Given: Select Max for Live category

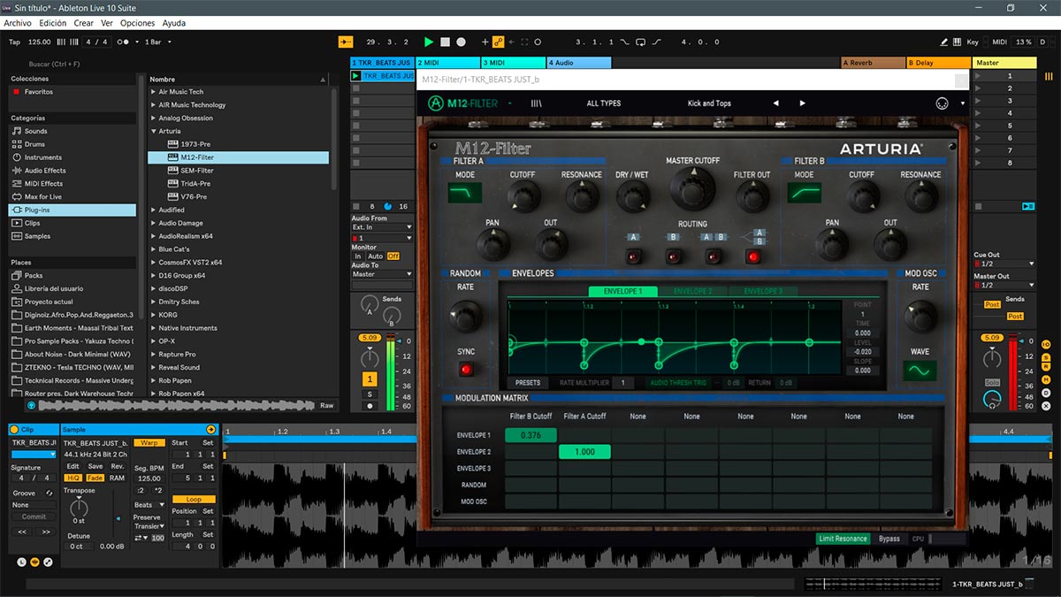Looking at the screenshot, I should [43, 196].
